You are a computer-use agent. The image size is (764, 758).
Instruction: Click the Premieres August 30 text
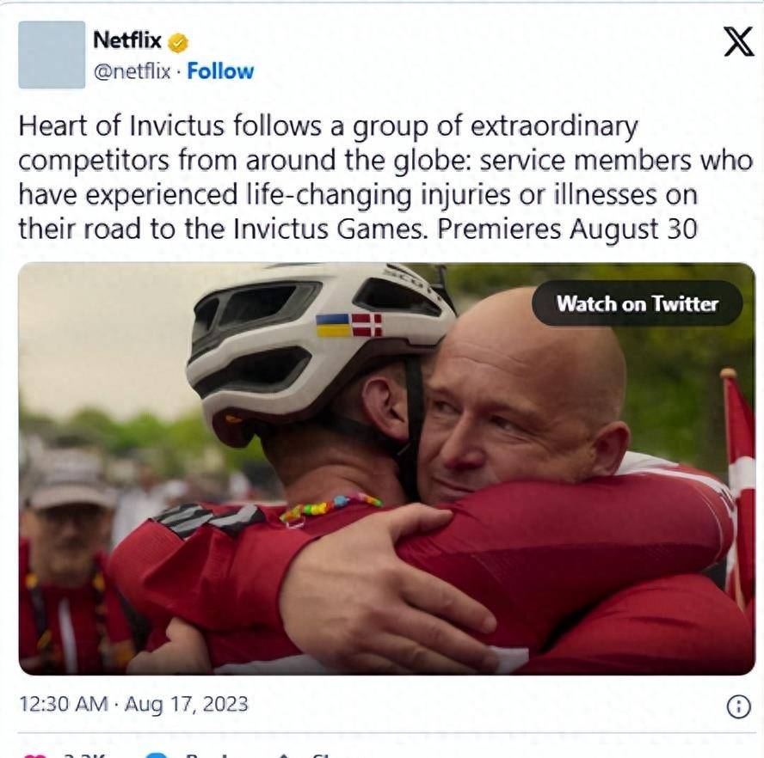tap(567, 229)
